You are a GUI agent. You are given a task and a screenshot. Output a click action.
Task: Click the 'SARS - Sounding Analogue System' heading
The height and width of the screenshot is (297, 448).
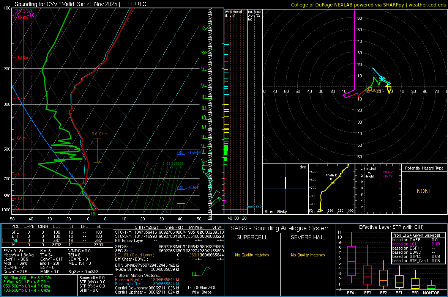280,228
